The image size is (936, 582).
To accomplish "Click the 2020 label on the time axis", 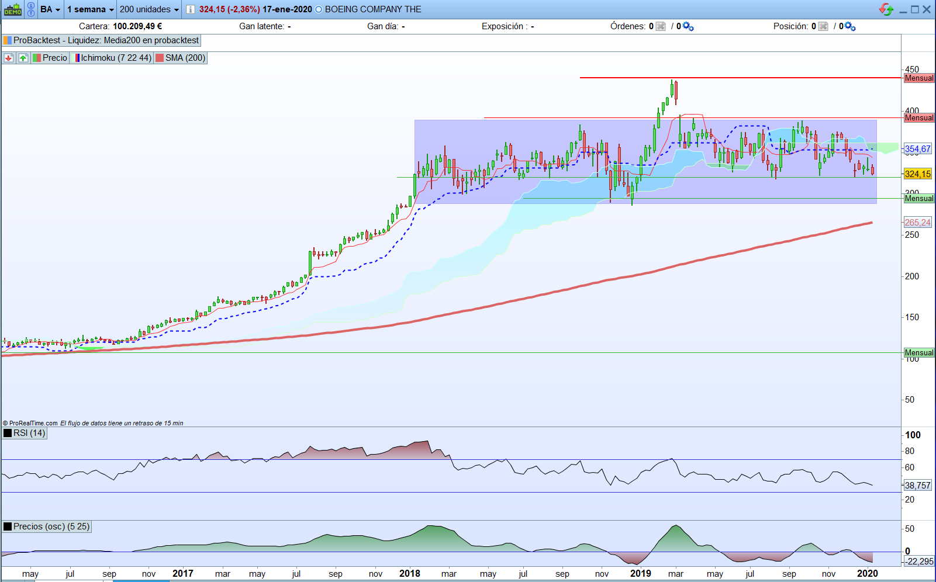I will 868,574.
